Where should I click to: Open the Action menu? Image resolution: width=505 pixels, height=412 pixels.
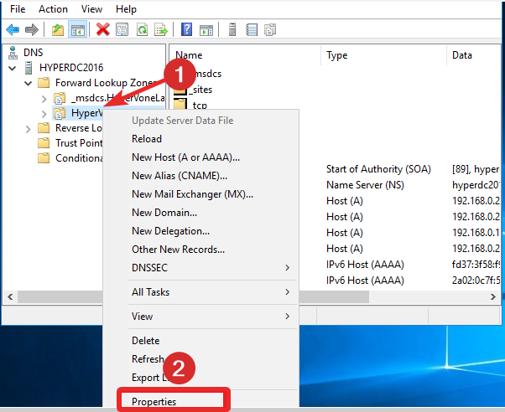(x=53, y=9)
